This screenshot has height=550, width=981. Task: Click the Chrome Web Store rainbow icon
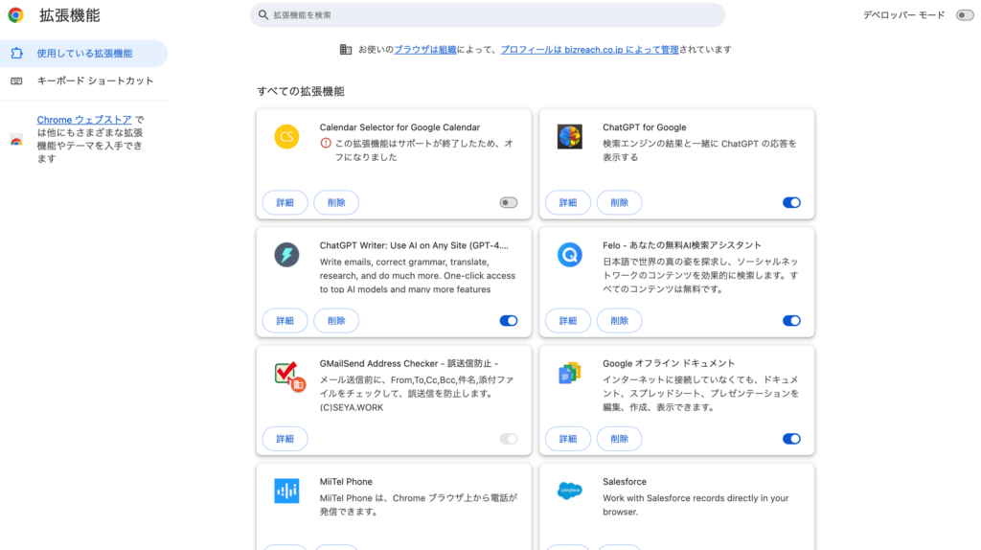coord(17,140)
